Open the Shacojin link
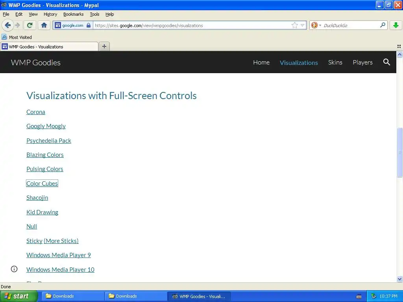 pos(37,198)
